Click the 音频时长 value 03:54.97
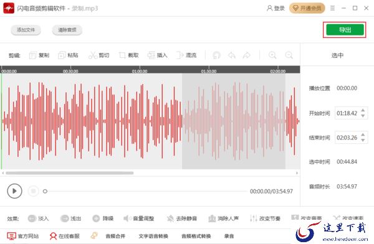The image size is (374, 244). pos(347,186)
